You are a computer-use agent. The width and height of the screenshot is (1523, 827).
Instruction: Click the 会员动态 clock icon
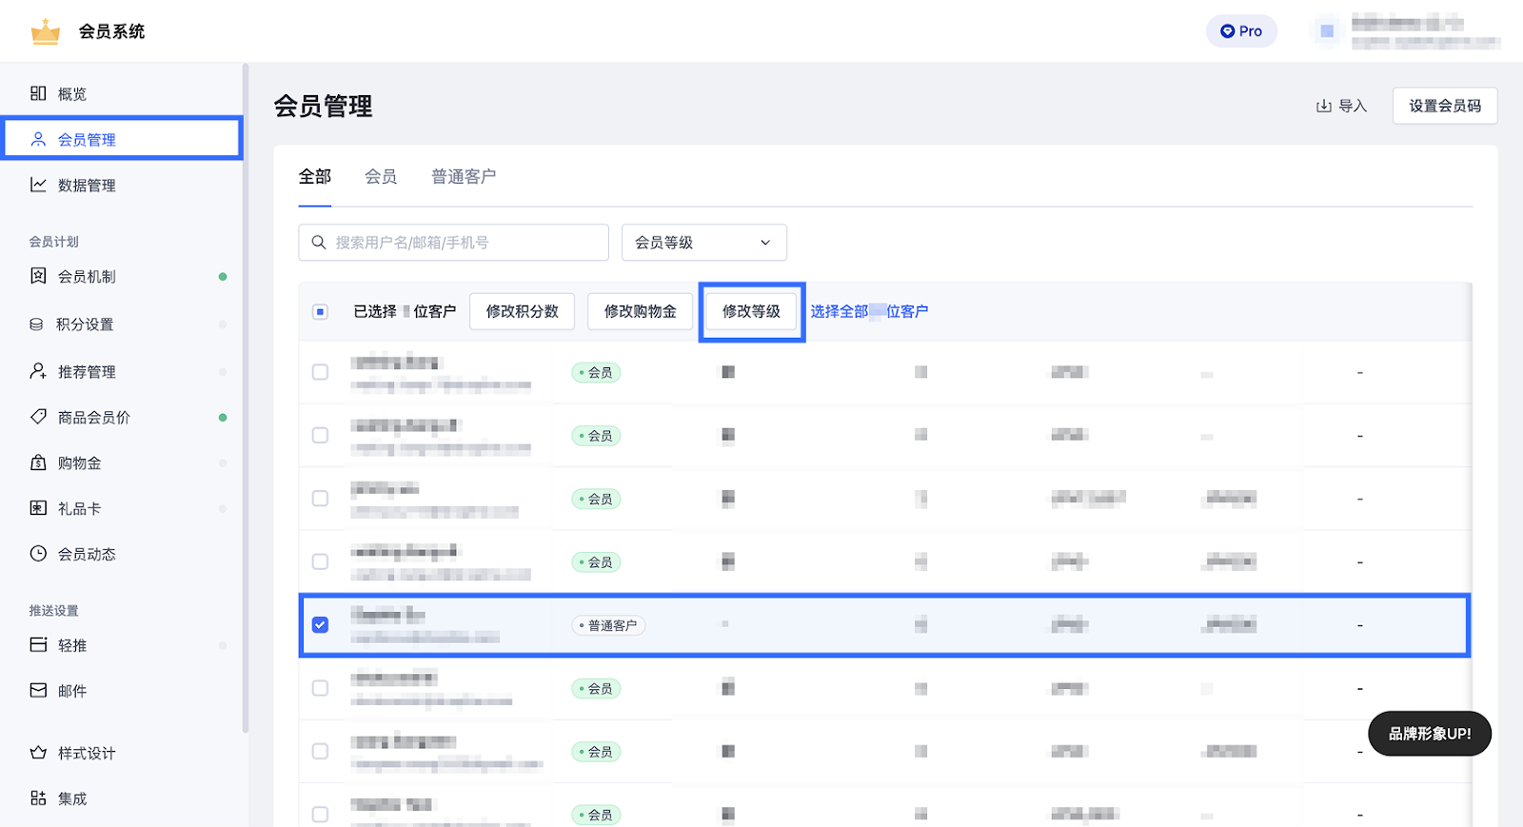click(38, 554)
